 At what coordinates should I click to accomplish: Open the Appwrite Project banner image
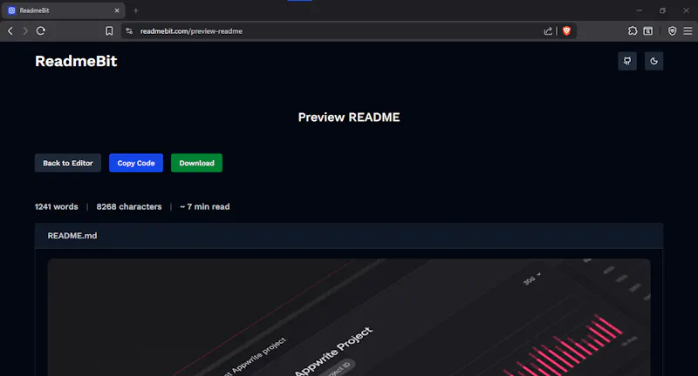[x=349, y=318]
